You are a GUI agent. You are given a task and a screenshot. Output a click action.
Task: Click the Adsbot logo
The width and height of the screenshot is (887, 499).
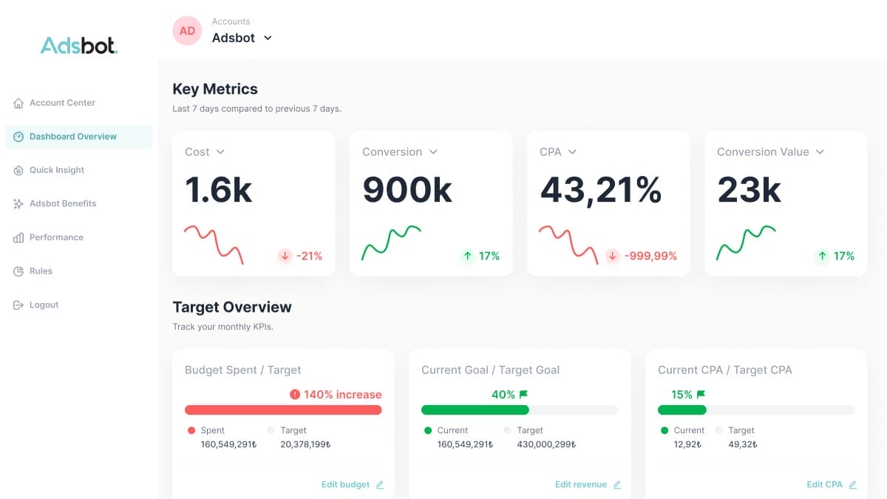coord(78,46)
